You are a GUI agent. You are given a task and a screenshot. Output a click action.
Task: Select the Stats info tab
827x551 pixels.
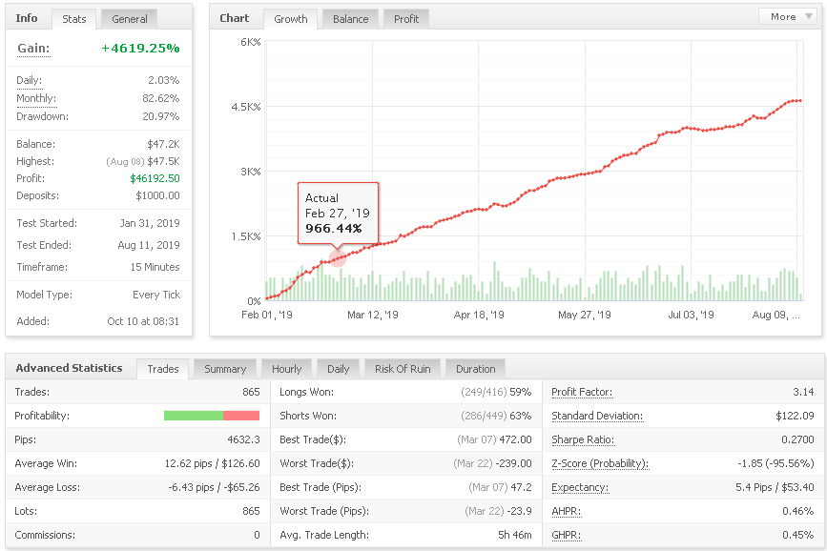(x=73, y=19)
